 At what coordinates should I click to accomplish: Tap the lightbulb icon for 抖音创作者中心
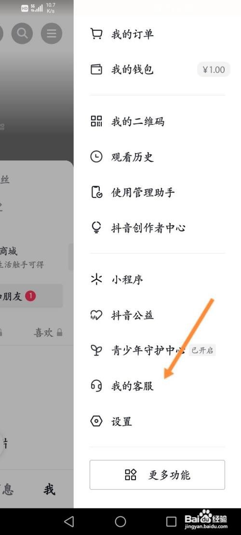point(96,228)
